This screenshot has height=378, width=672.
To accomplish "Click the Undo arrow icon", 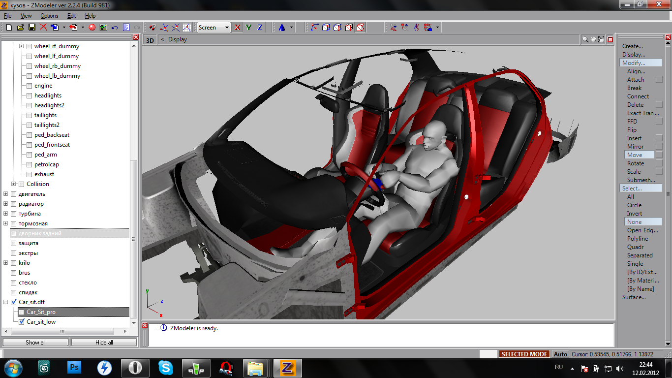I will pos(115,28).
